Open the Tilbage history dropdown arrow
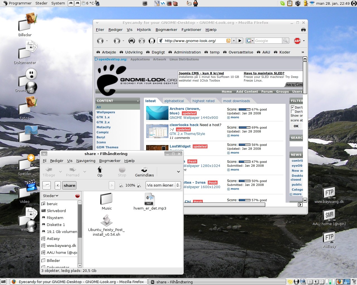The image size is (357, 285). click(60, 172)
